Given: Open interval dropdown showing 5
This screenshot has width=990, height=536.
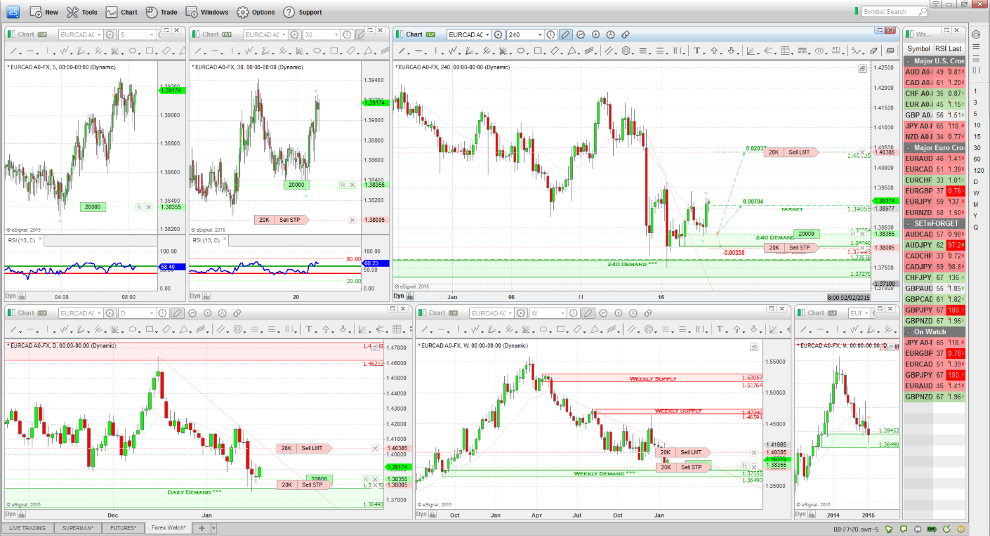Looking at the screenshot, I should pyautogui.click(x=152, y=34).
